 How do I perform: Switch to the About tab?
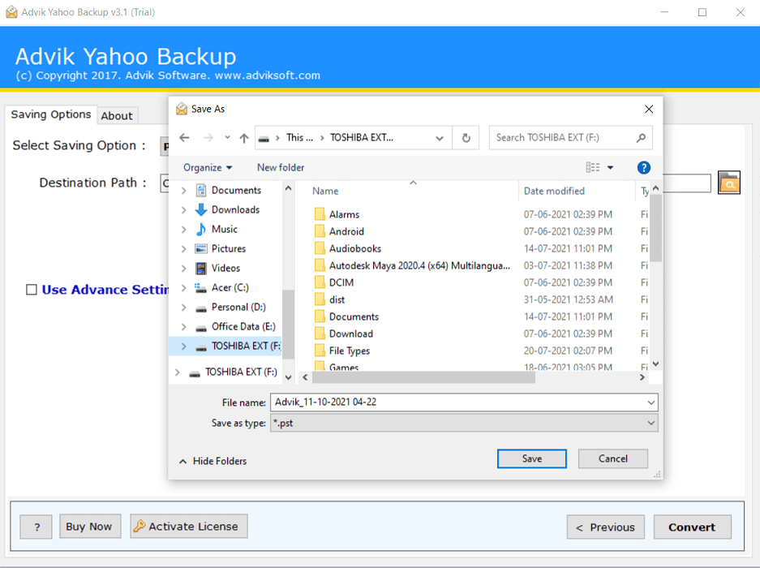pyautogui.click(x=117, y=116)
